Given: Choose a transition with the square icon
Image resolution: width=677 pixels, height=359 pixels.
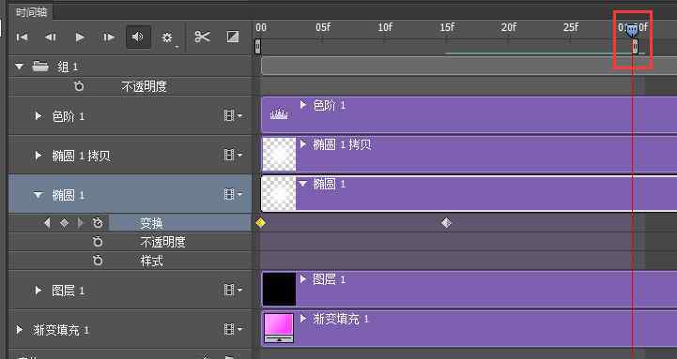Looking at the screenshot, I should pyautogui.click(x=233, y=37).
